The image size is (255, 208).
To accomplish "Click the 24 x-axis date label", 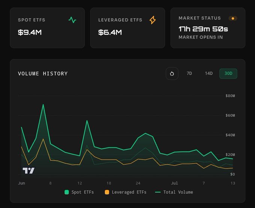I will pyautogui.click(x=138, y=183).
